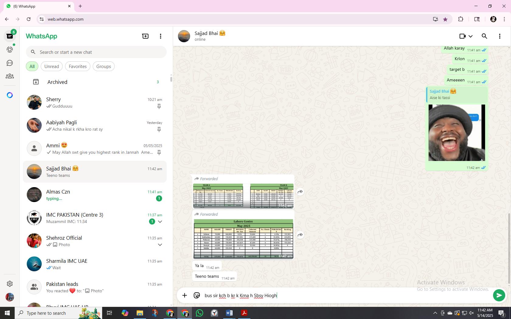Open the Pakistan leads group chat
The width and height of the screenshot is (511, 319).
point(95,287)
